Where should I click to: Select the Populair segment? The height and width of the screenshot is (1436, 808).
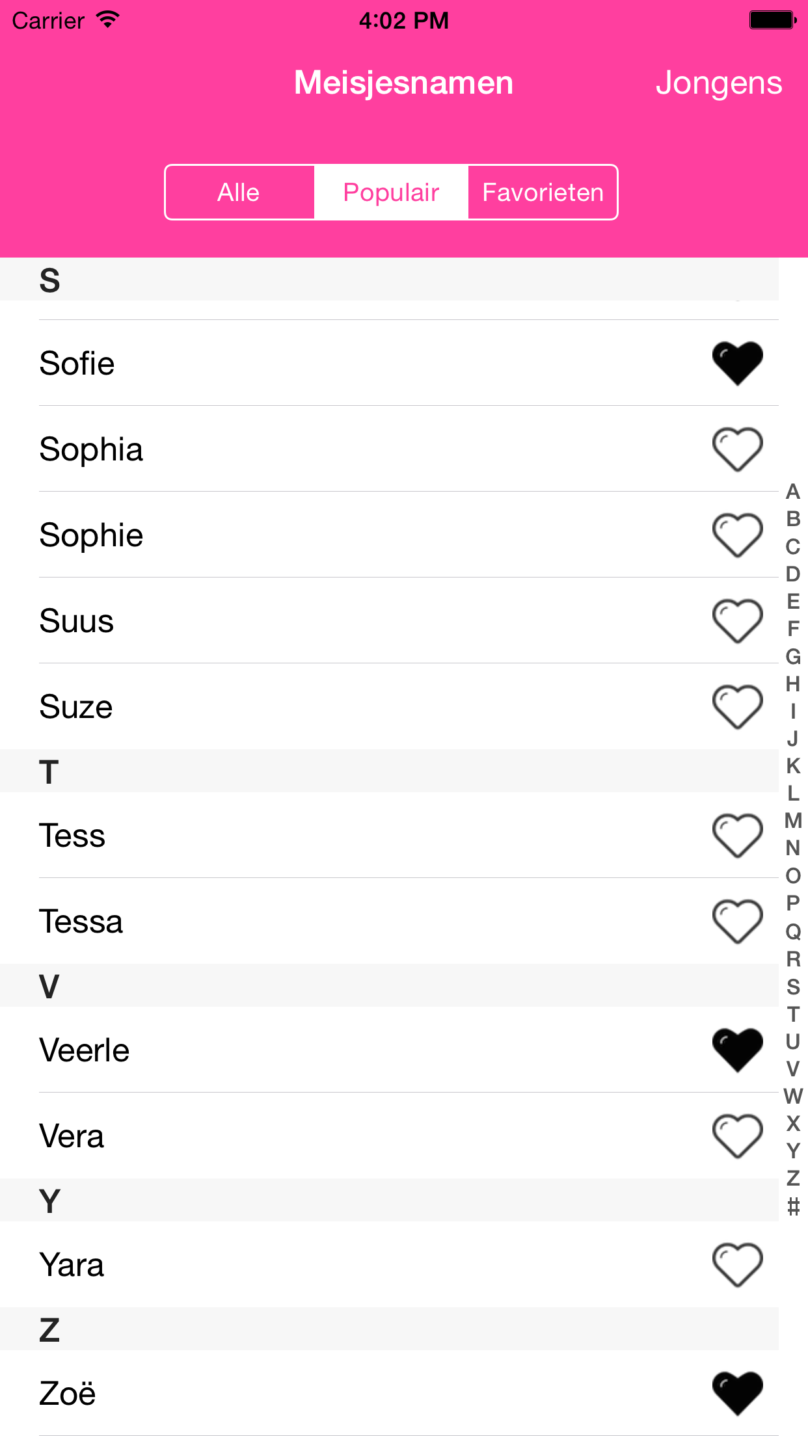coord(391,193)
